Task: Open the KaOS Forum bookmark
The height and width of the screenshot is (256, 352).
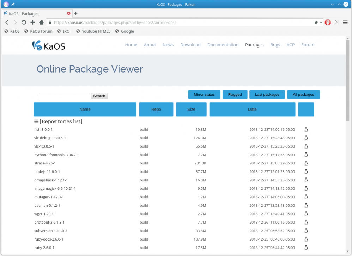Action: pyautogui.click(x=38, y=31)
